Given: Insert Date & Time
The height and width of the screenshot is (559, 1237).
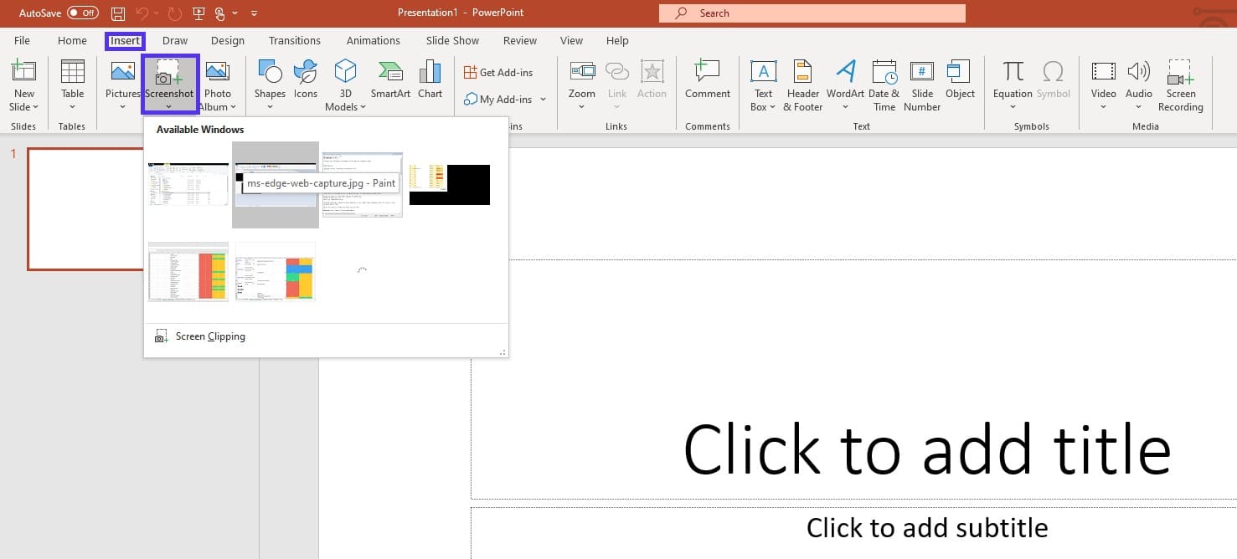Looking at the screenshot, I should [884, 83].
